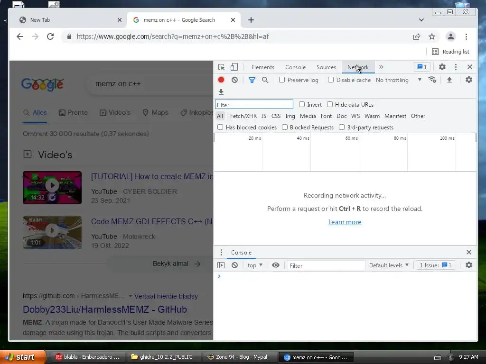Open Network settings gear icon

(468, 80)
